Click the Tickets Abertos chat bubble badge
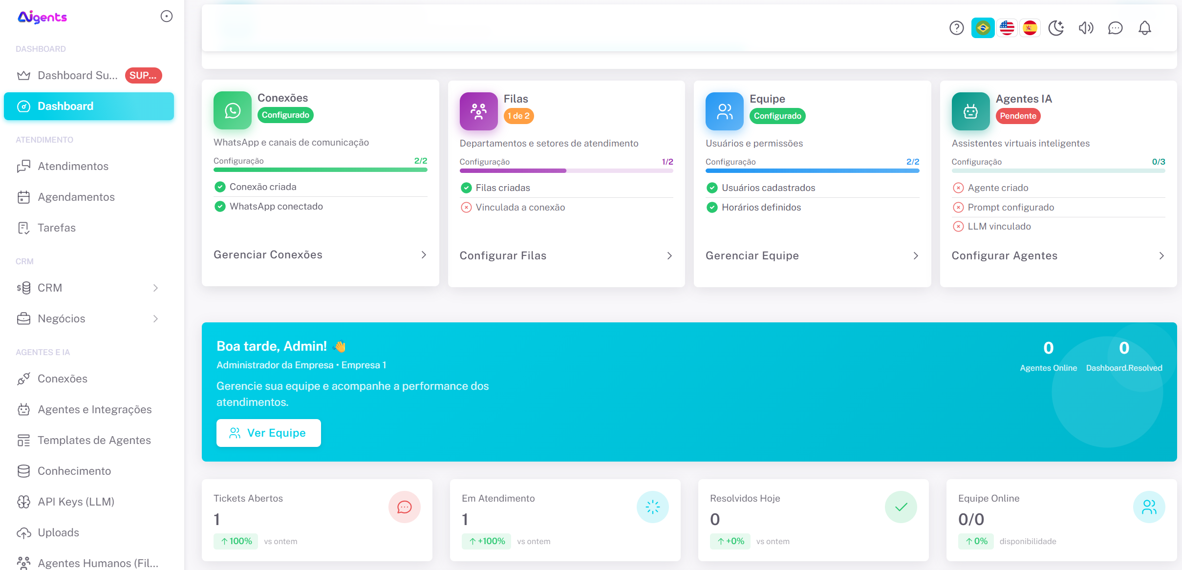Image resolution: width=1182 pixels, height=570 pixels. point(404,507)
